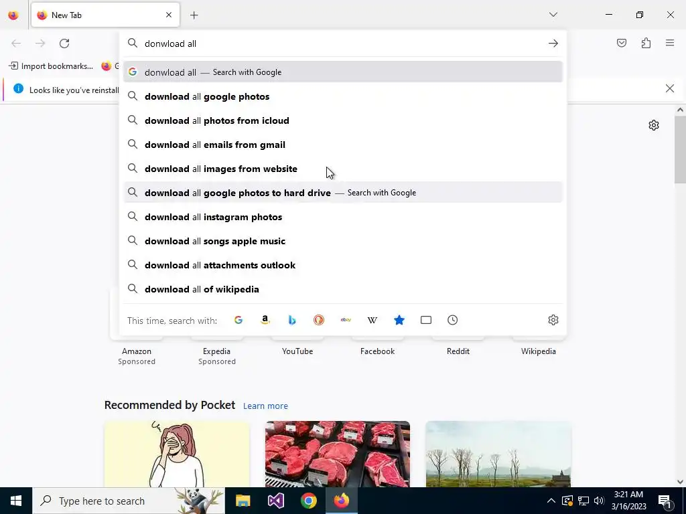This screenshot has height=514, width=686.
Task: Open the Expedia sponsored shortcut
Action: coord(216,351)
